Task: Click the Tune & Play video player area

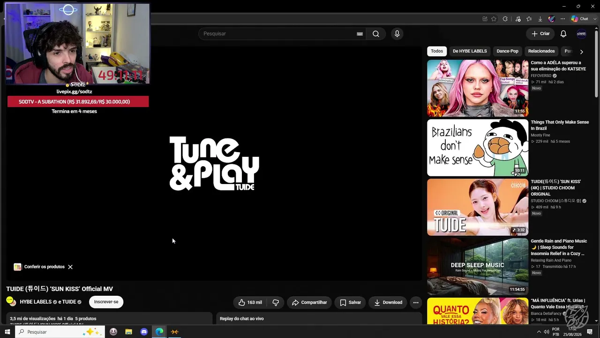Action: 214,163
